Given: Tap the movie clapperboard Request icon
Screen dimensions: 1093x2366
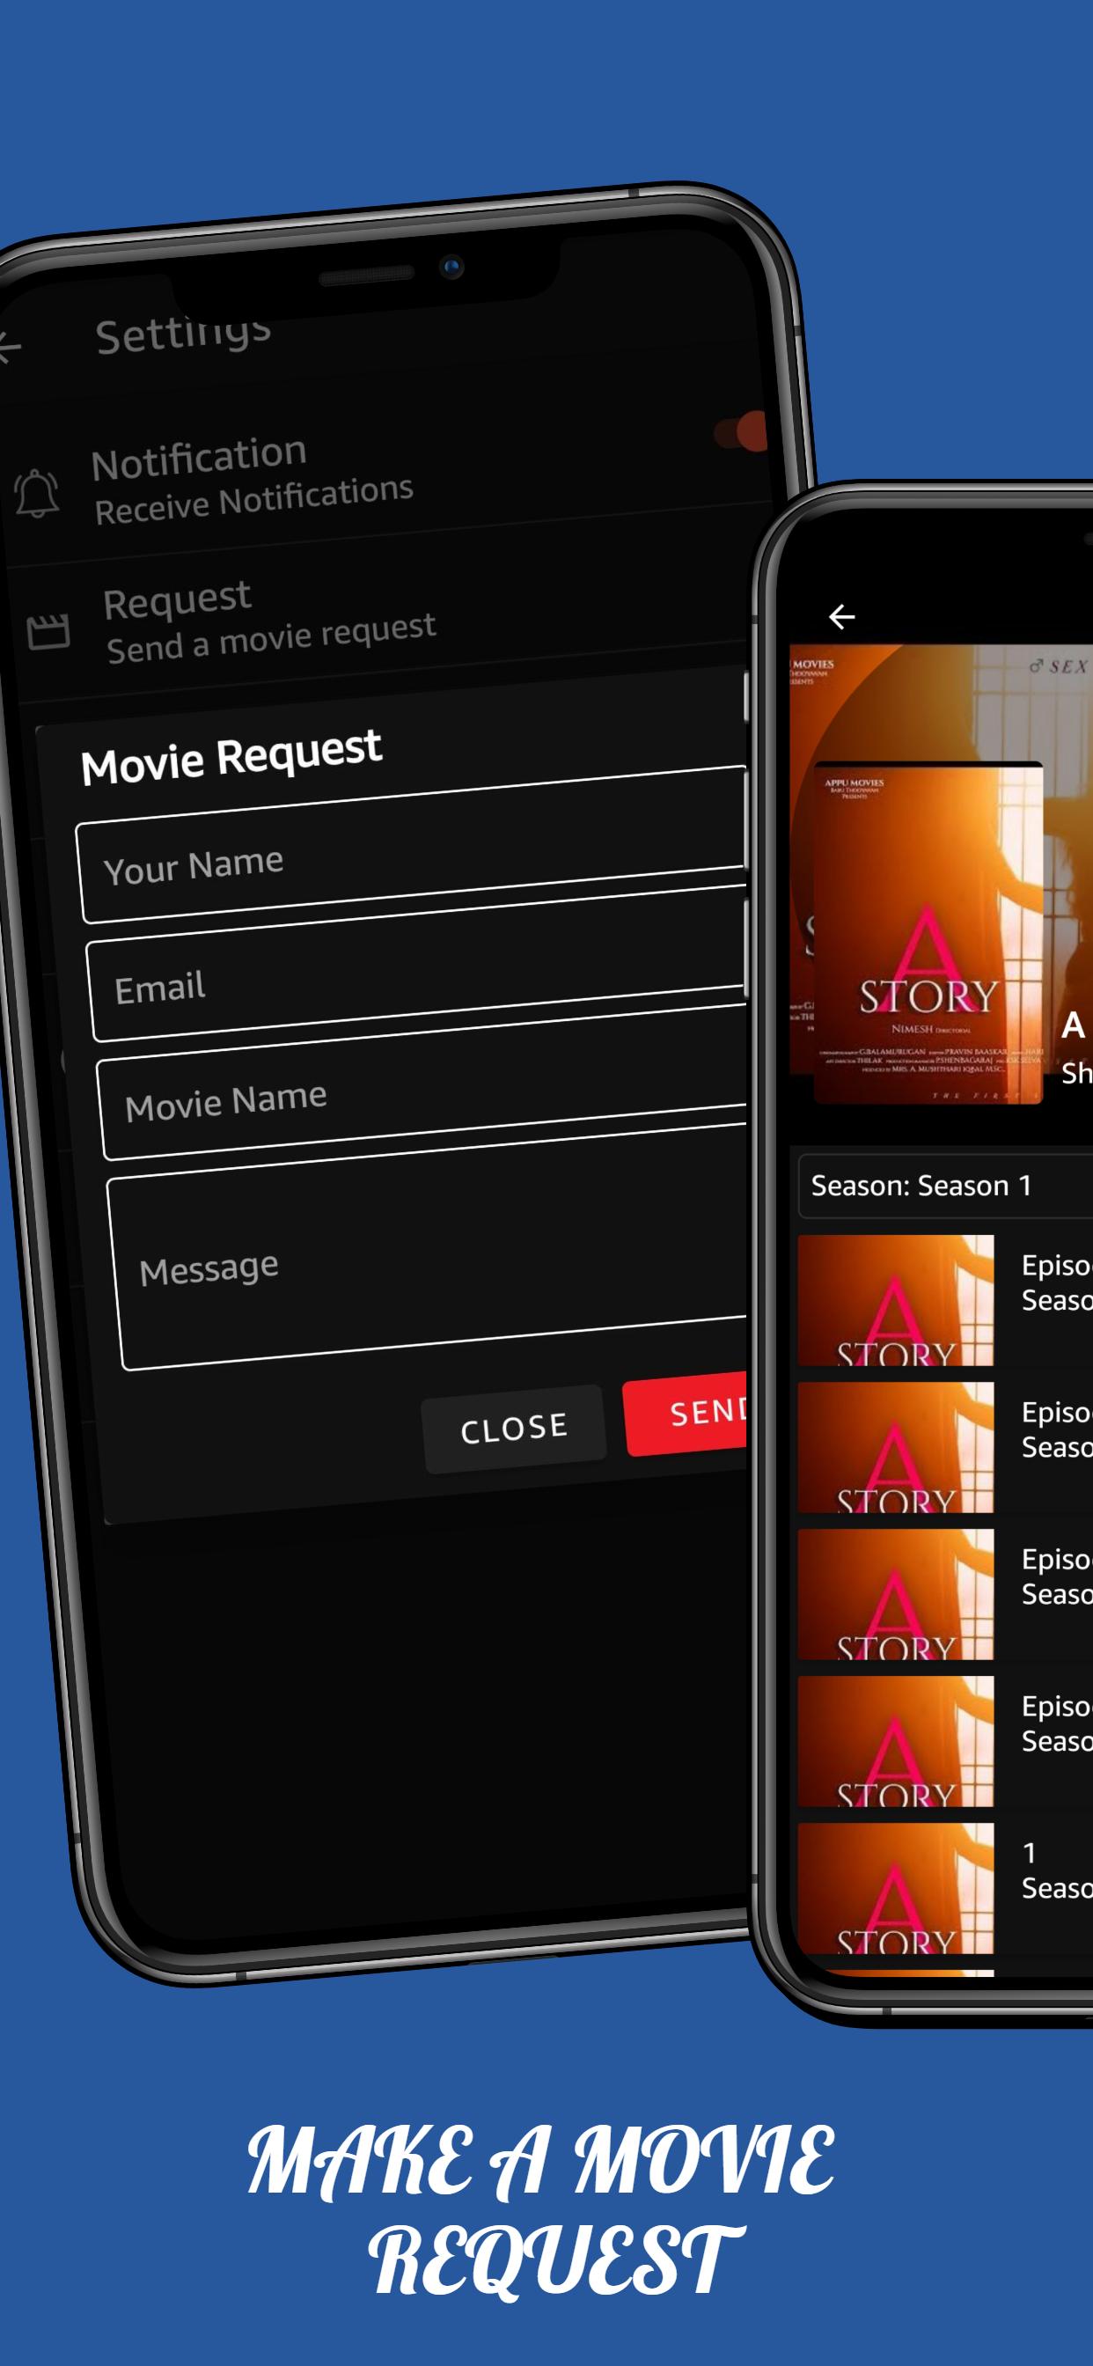Looking at the screenshot, I should click(x=48, y=632).
